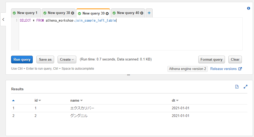This screenshot has height=137, width=254.
Task: Sort results by id column
Action: point(37,100)
